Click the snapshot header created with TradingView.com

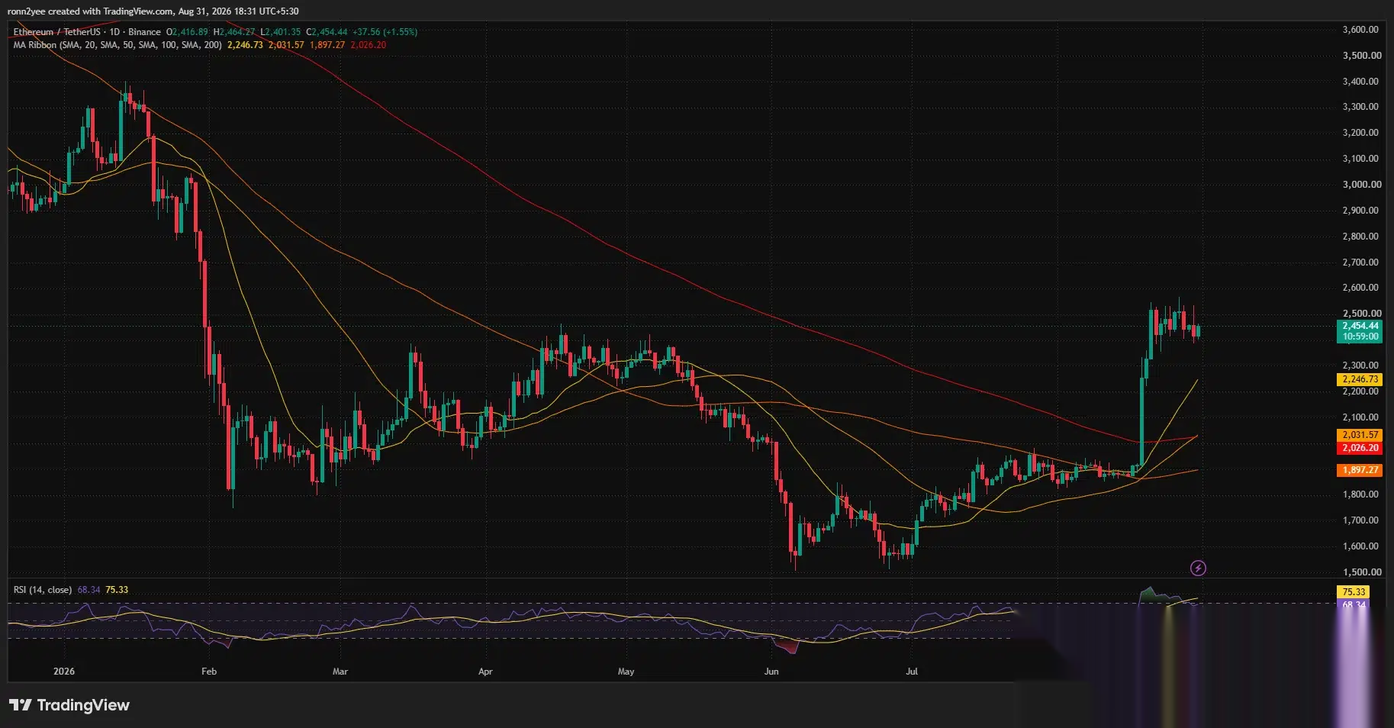coord(153,11)
